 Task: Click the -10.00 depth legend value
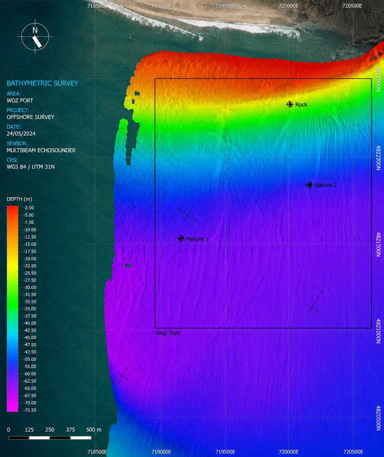[x=30, y=230]
